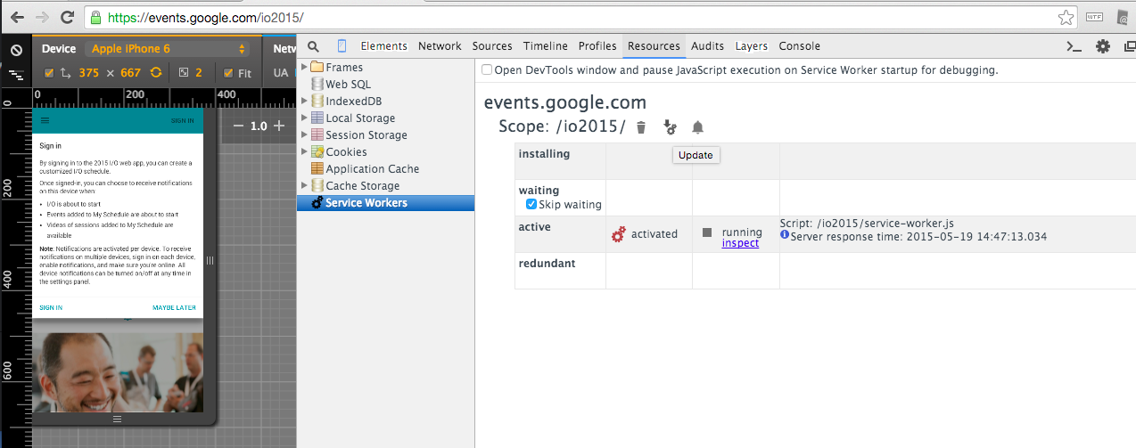The width and height of the screenshot is (1136, 448).
Task: Open the hamburger menu in emulated page
Action: pos(45,120)
